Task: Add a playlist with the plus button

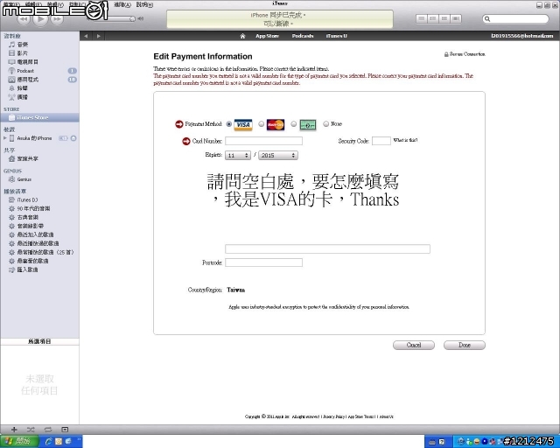Action: click(x=14, y=430)
